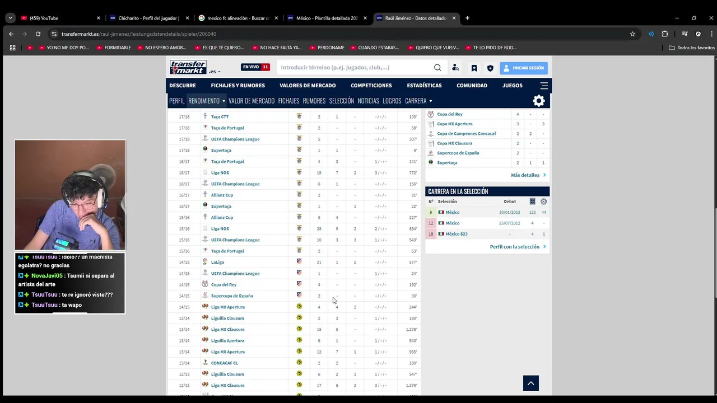The width and height of the screenshot is (717, 403).
Task: Click the audio playing icon in address bar
Action: [651, 34]
